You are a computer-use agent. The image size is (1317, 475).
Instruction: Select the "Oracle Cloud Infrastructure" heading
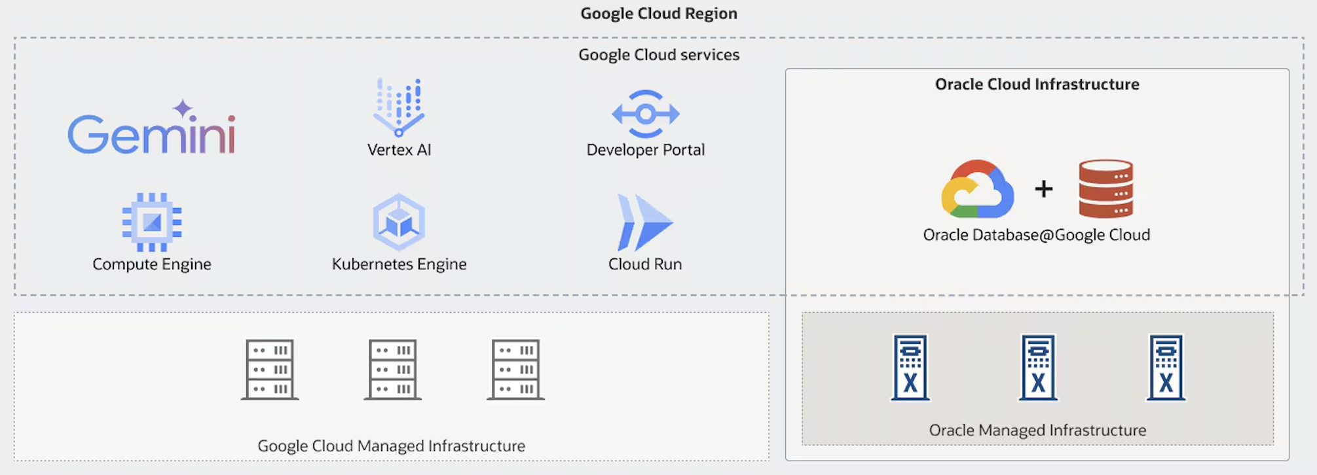click(x=1037, y=84)
